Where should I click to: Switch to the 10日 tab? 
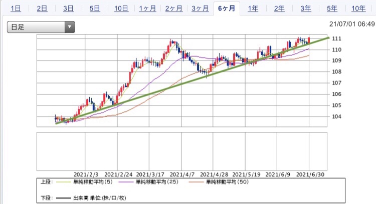(x=121, y=8)
